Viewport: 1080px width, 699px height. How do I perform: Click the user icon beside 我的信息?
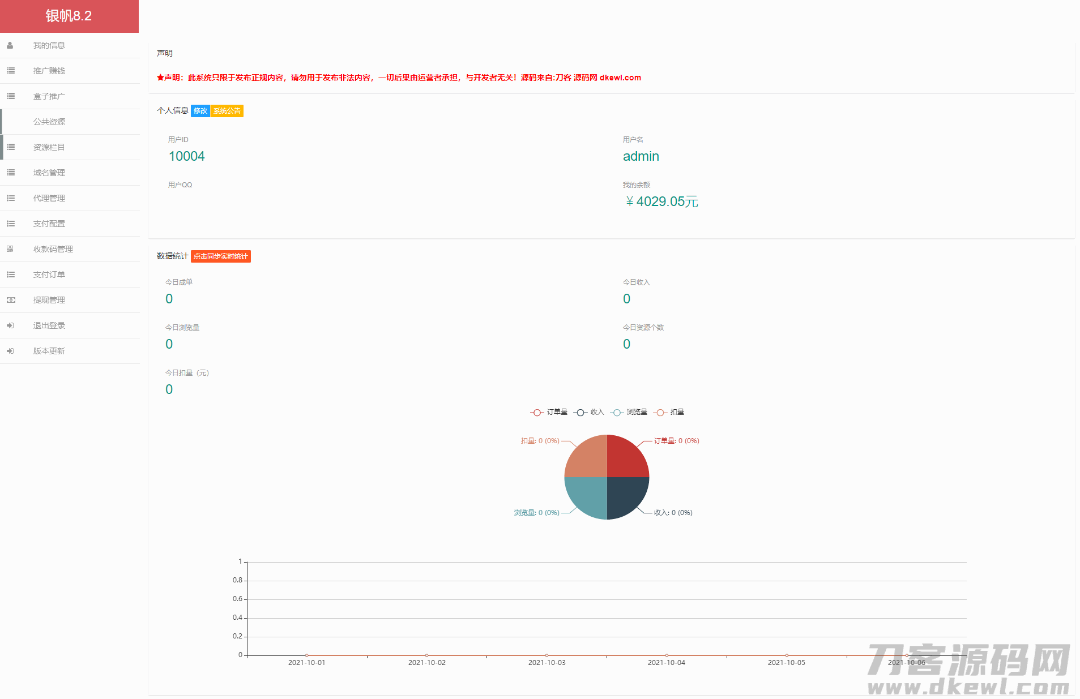tap(10, 45)
